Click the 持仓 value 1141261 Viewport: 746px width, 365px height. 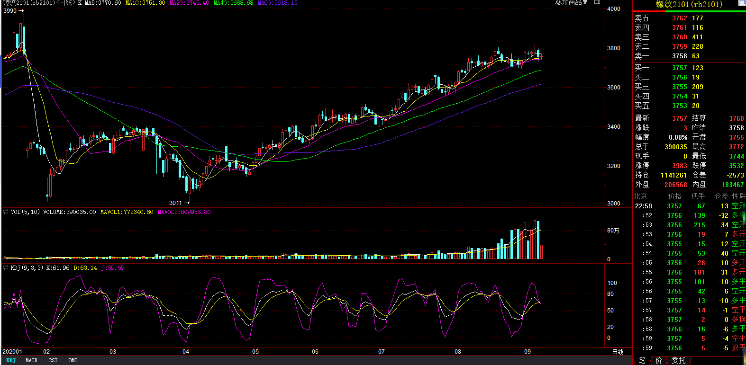pyautogui.click(x=674, y=175)
